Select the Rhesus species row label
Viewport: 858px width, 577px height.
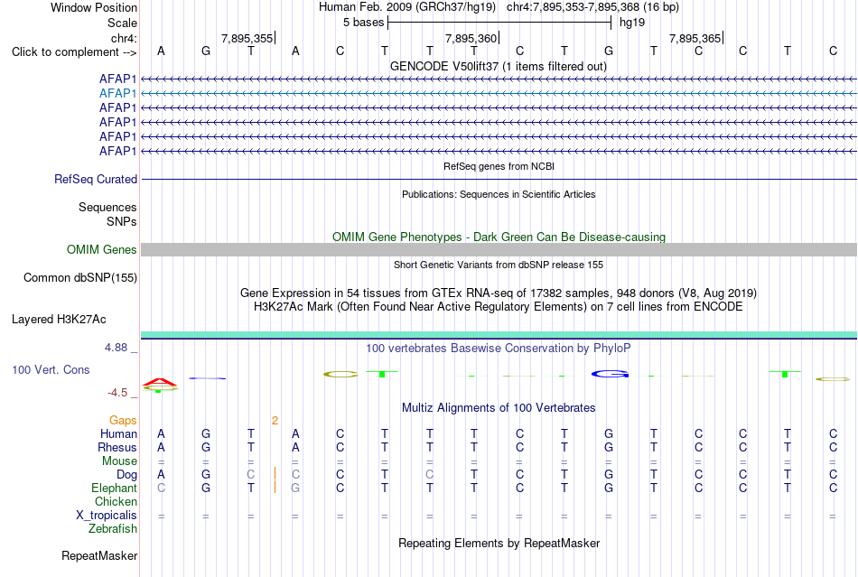[x=117, y=447]
